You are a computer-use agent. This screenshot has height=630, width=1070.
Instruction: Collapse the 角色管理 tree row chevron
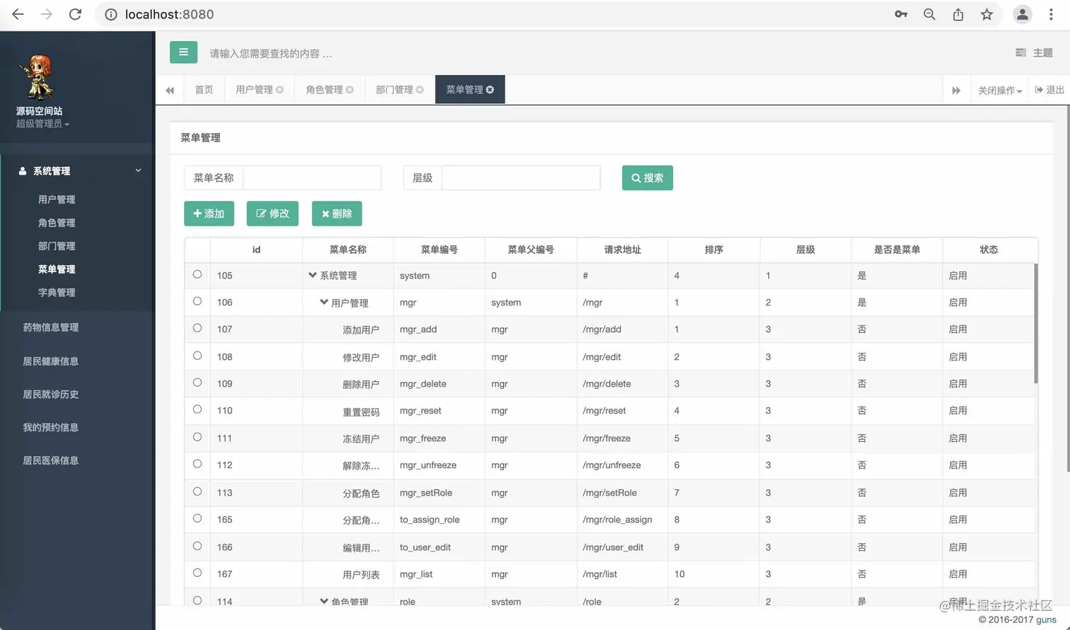pos(324,601)
